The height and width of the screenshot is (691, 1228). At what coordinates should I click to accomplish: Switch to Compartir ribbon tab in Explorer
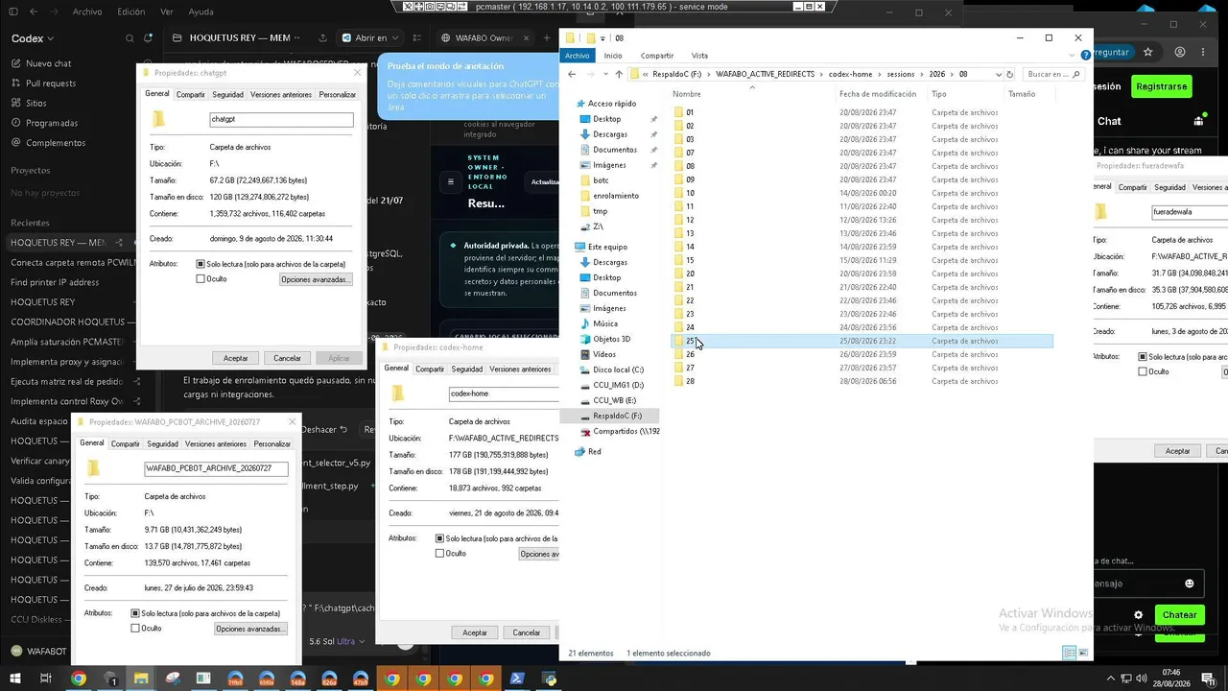tap(657, 56)
